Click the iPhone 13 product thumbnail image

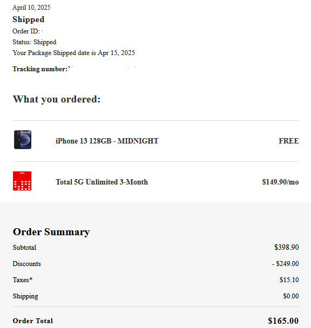[x=23, y=140]
